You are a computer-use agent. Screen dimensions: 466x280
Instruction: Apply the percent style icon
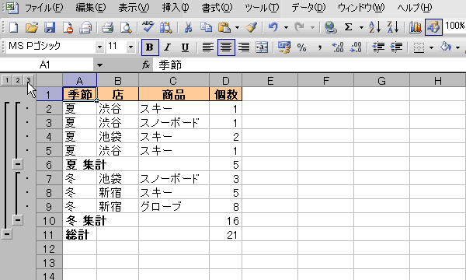click(301, 47)
